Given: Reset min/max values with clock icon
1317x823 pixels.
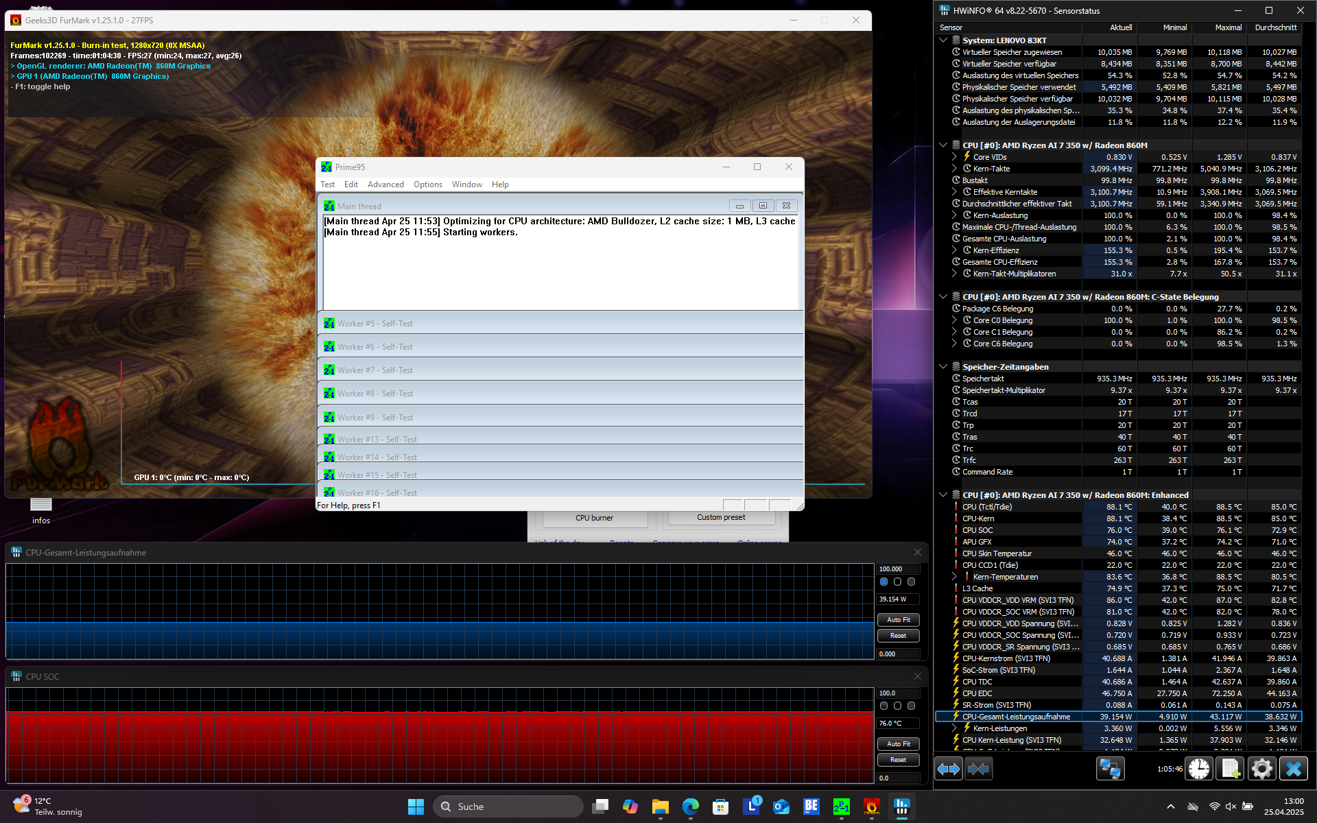Looking at the screenshot, I should coord(1199,769).
